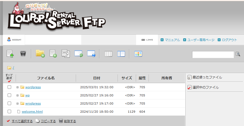Switch to thumbnail view icon
This screenshot has height=126, width=244.
tap(138, 54)
